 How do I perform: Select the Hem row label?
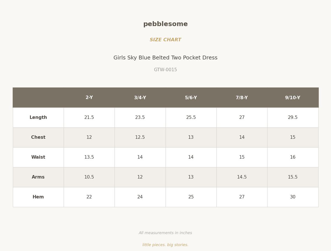[38, 197]
